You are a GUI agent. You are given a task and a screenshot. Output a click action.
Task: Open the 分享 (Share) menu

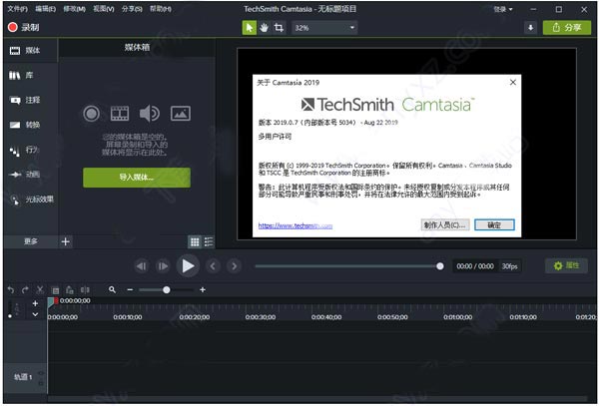132,8
